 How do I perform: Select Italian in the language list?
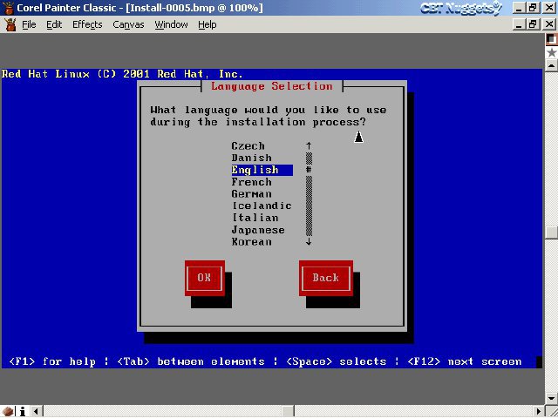click(255, 218)
